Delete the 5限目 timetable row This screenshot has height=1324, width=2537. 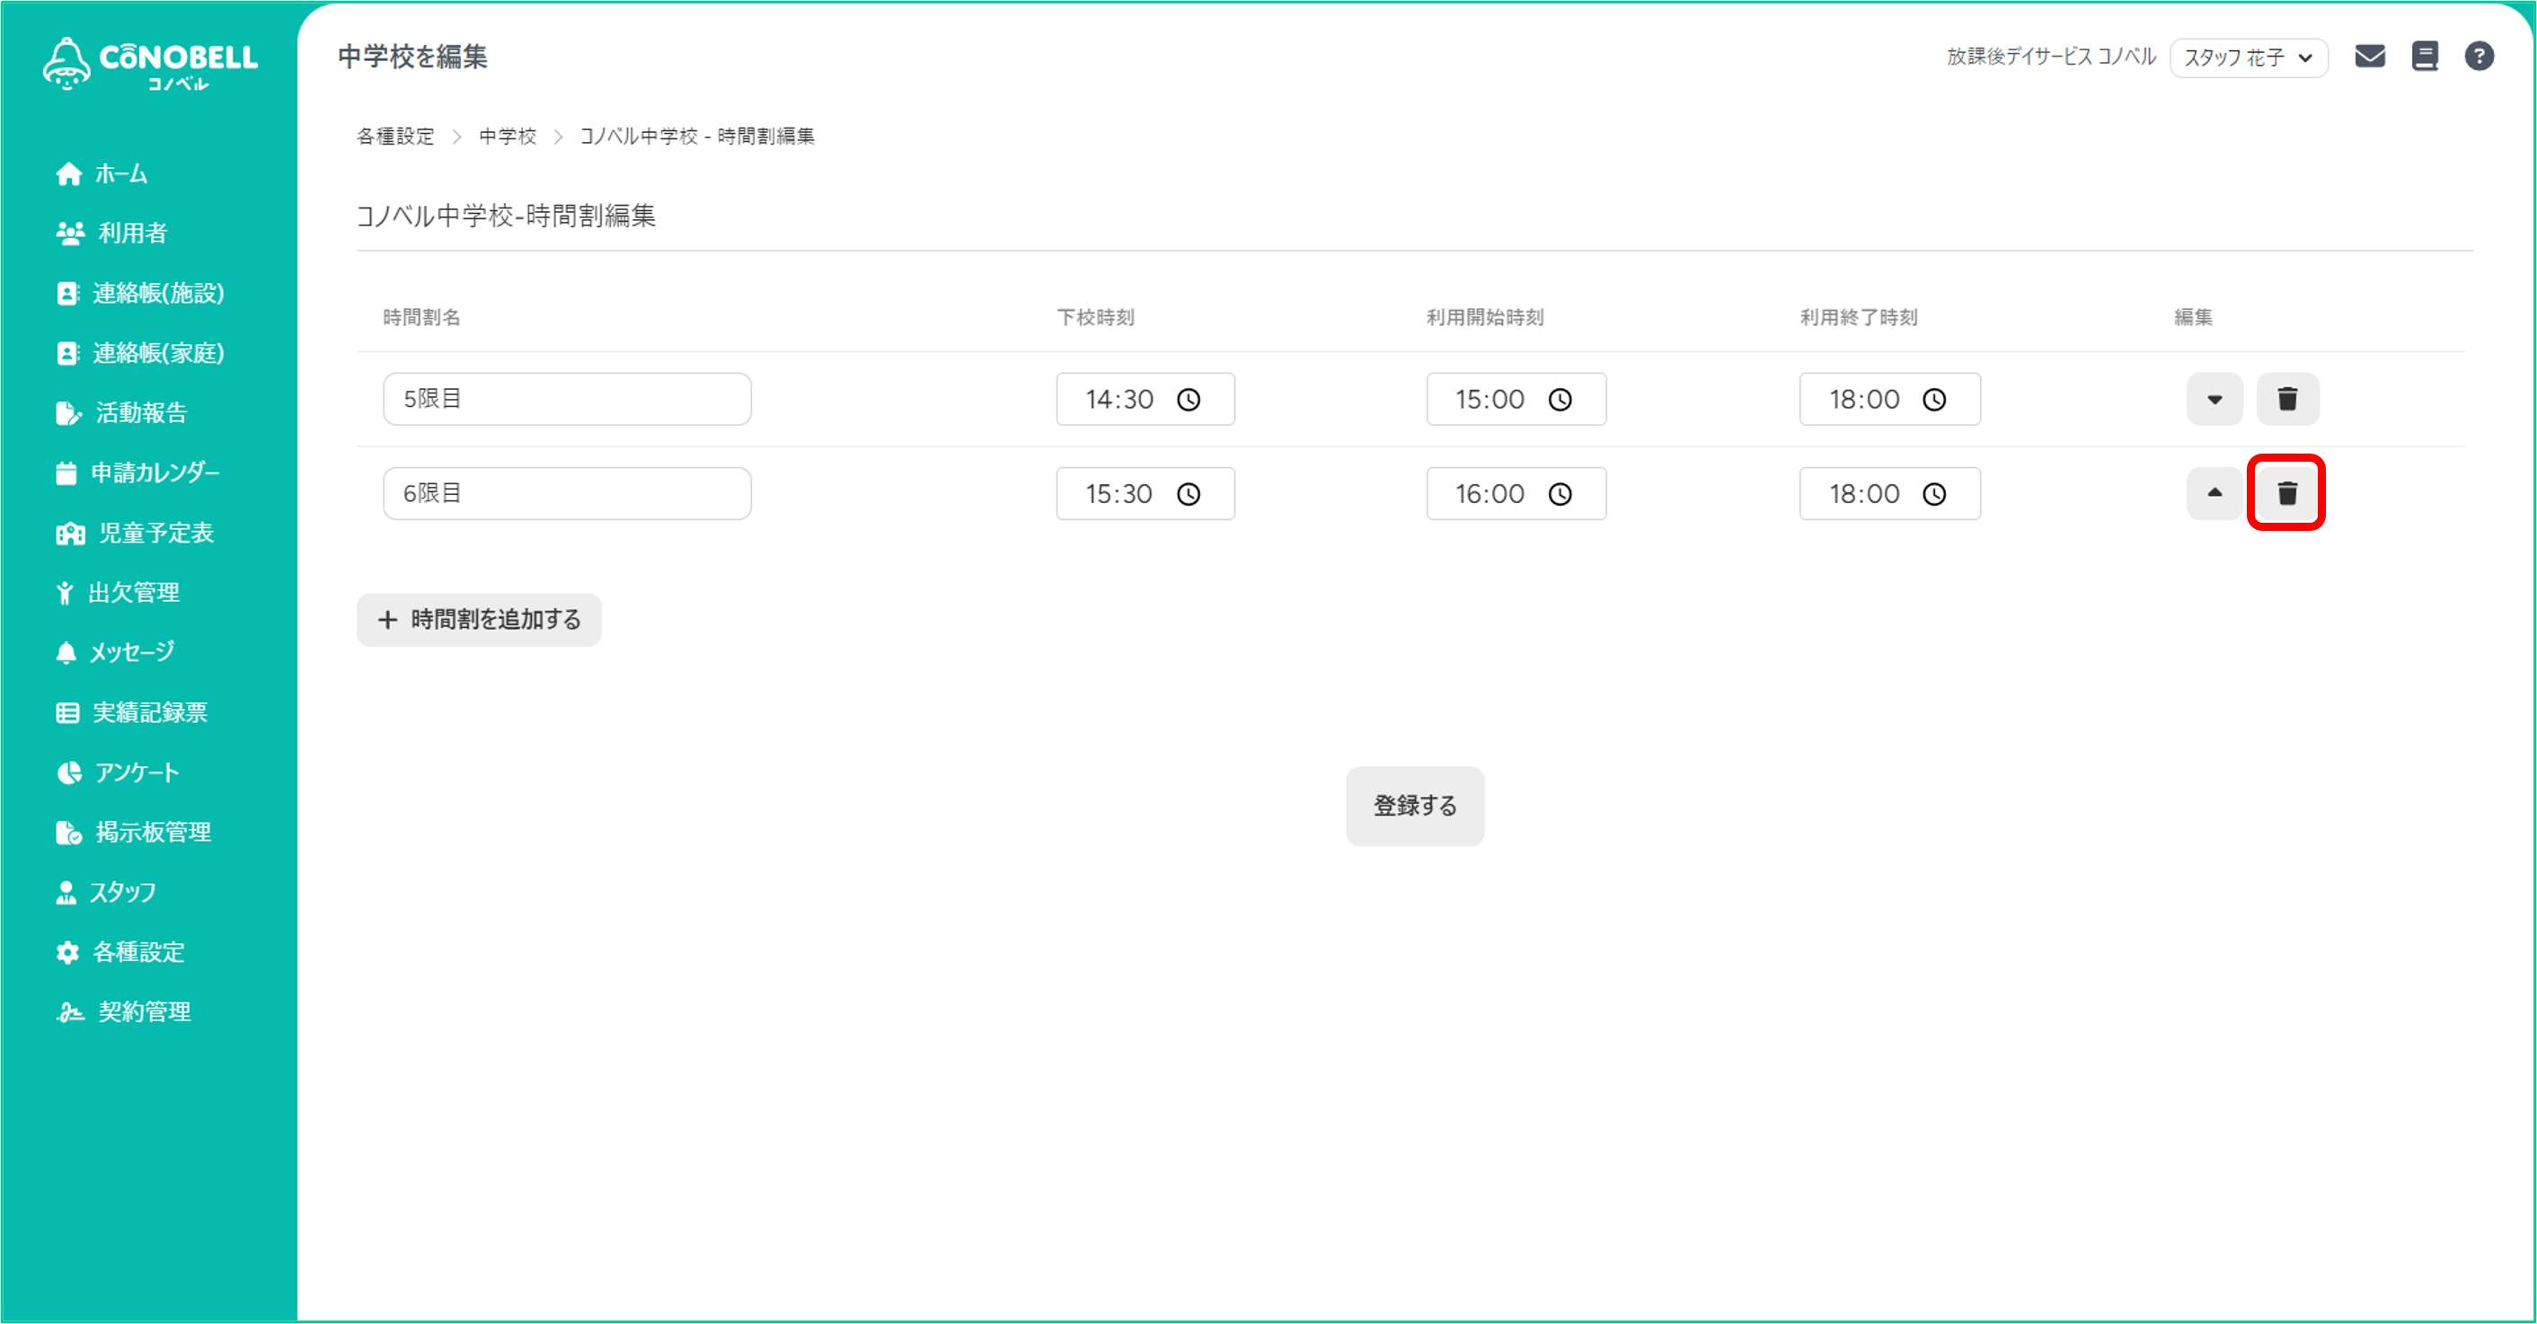tap(2287, 399)
